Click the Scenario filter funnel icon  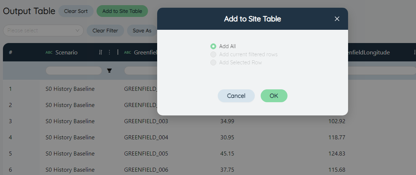(x=109, y=71)
